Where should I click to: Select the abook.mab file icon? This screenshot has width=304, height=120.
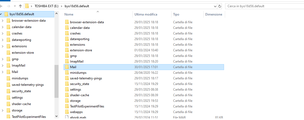point(67,117)
